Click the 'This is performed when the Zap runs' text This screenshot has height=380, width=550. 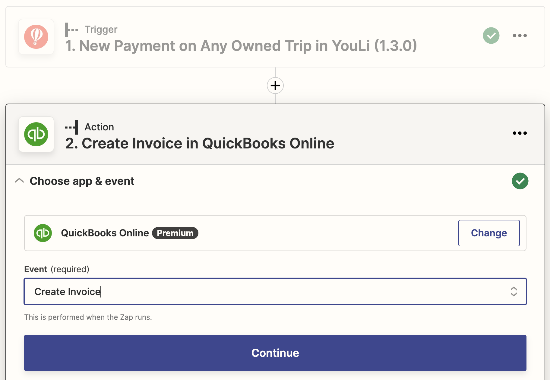[88, 317]
